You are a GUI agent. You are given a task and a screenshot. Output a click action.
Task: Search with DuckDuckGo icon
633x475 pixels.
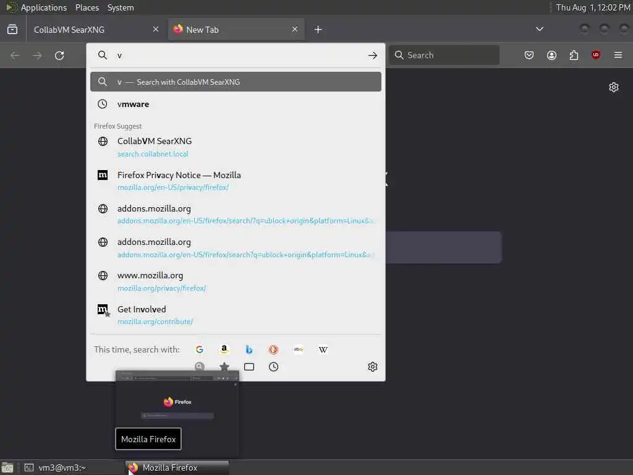273,350
